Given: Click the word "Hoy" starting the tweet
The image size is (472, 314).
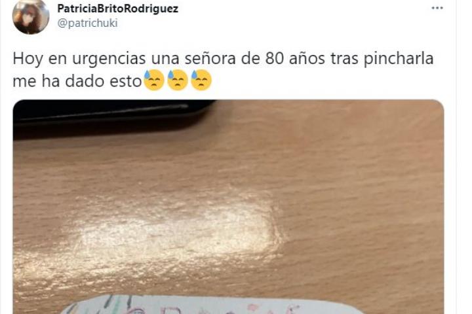Looking at the screenshot, I should coord(28,59).
